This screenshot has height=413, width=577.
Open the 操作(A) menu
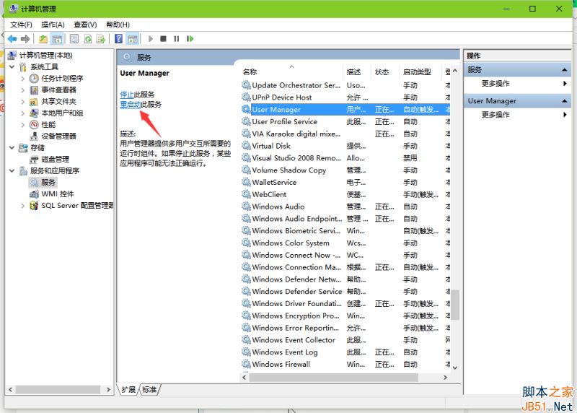point(53,25)
